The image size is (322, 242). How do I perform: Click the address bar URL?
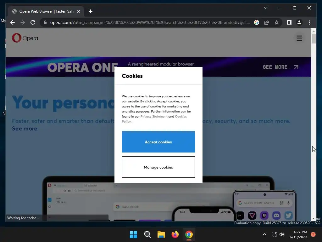tap(150, 22)
